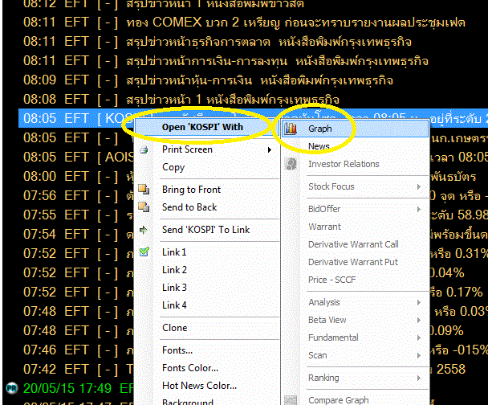Select the 07:55 EFT news row
The height and width of the screenshot is (405, 488).
coord(78,215)
